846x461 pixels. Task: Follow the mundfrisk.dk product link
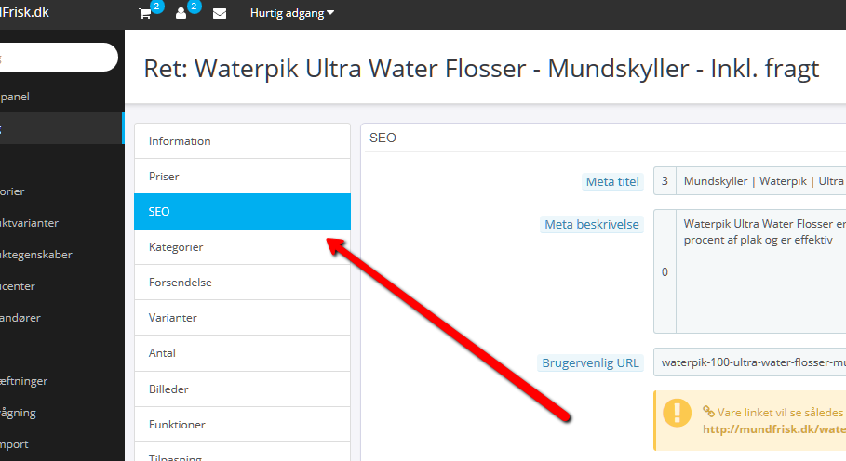tap(774, 429)
